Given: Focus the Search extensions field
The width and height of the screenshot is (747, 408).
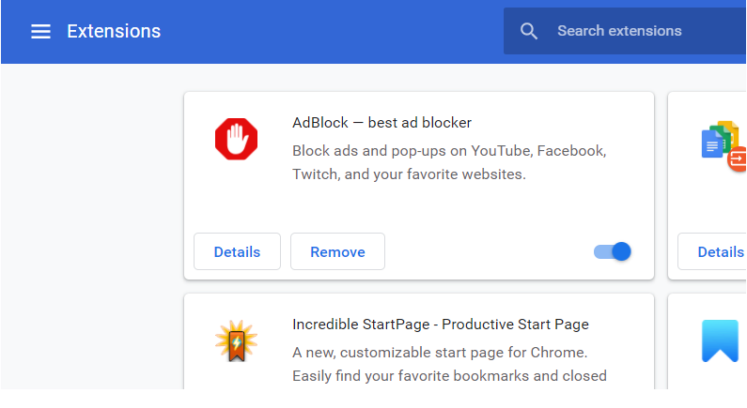Looking at the screenshot, I should pyautogui.click(x=625, y=31).
